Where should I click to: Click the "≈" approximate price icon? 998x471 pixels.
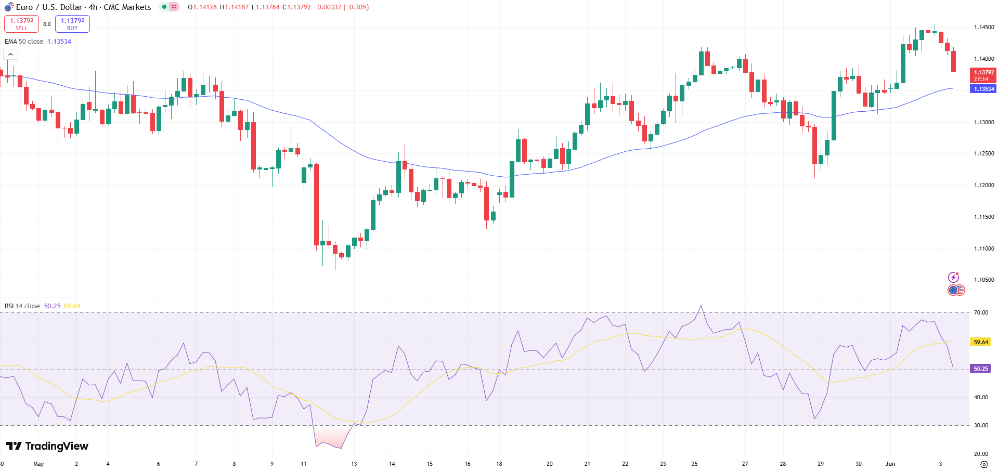[x=173, y=7]
